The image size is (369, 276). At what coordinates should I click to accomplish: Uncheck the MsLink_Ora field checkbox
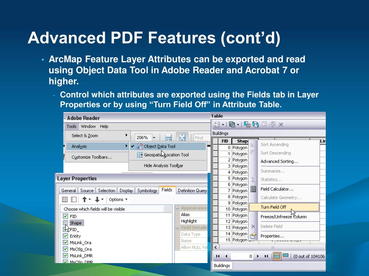click(66, 243)
